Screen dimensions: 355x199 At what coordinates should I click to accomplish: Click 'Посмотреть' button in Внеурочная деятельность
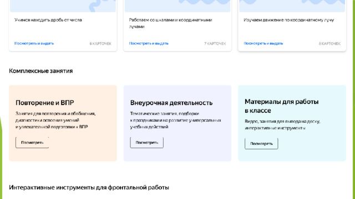pos(146,143)
